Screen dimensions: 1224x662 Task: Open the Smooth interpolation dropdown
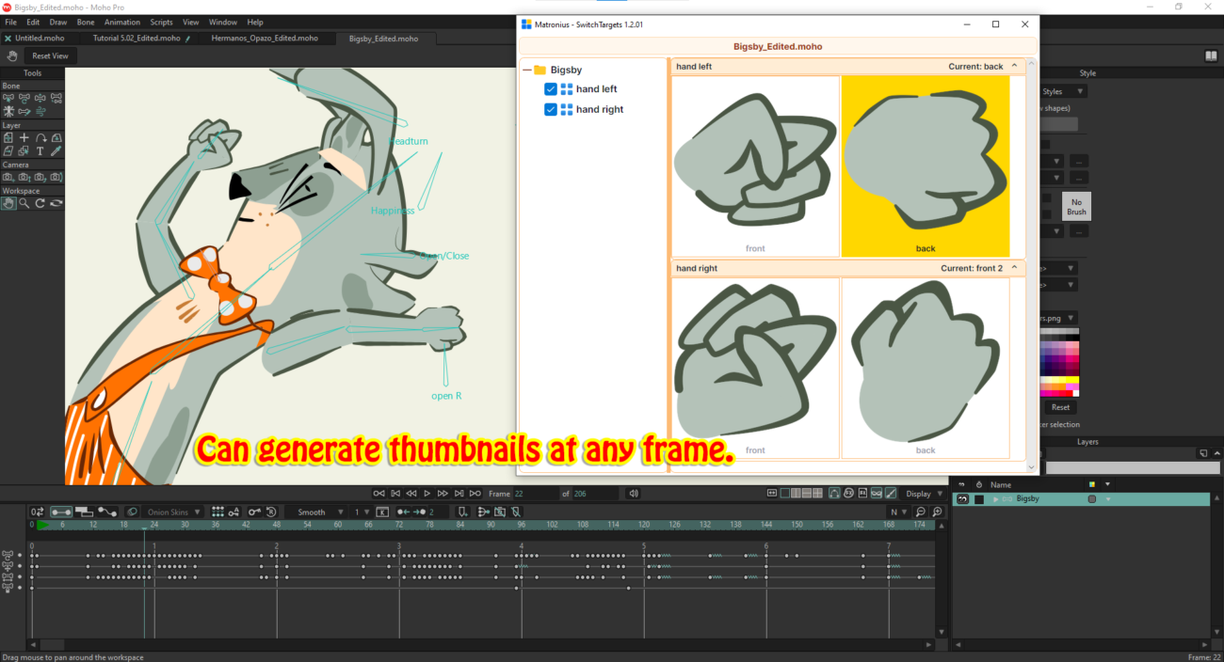point(315,512)
